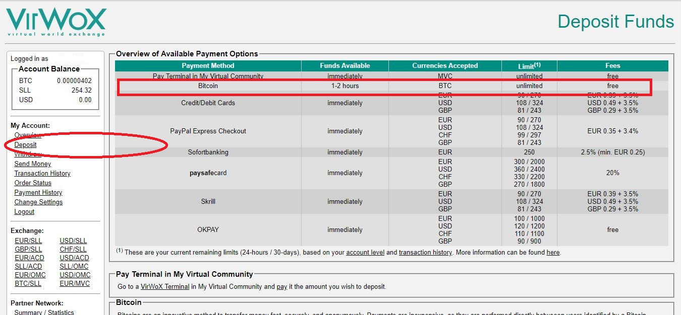Click the Limit column header
Viewport: 681px width, 315px height.
pos(529,66)
